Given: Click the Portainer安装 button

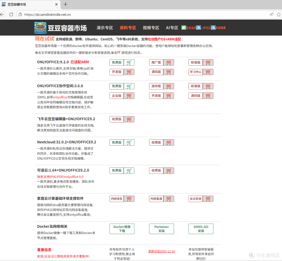Looking at the screenshot, I should click(162, 229).
